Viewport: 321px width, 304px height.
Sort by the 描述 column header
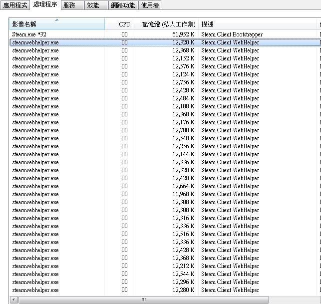pos(258,24)
